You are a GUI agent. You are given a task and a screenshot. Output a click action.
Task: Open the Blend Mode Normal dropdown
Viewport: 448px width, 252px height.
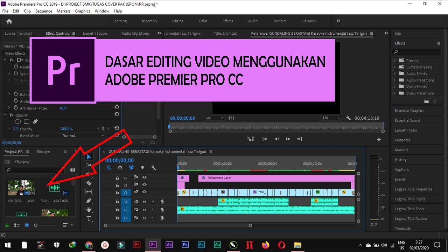point(83,135)
